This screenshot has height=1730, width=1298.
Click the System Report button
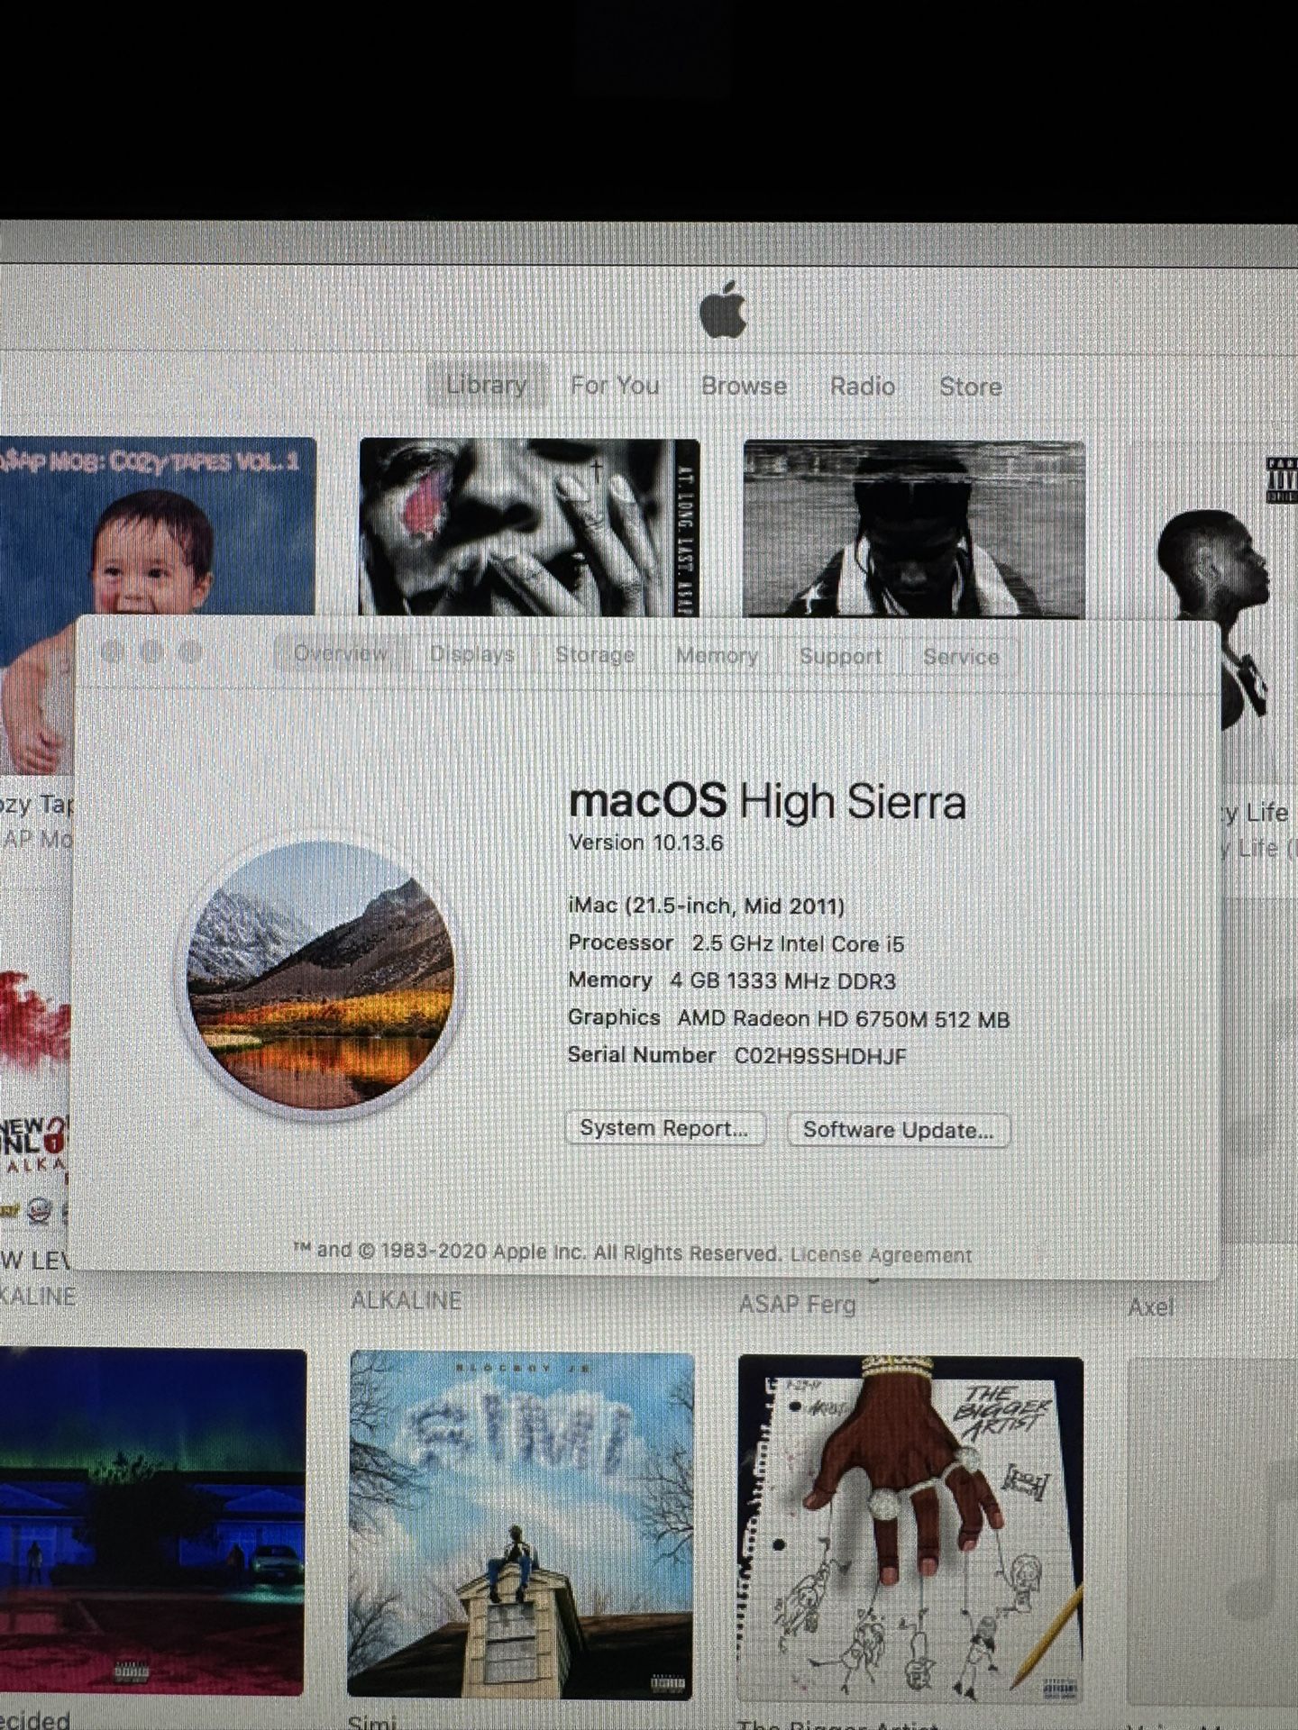tap(664, 1128)
